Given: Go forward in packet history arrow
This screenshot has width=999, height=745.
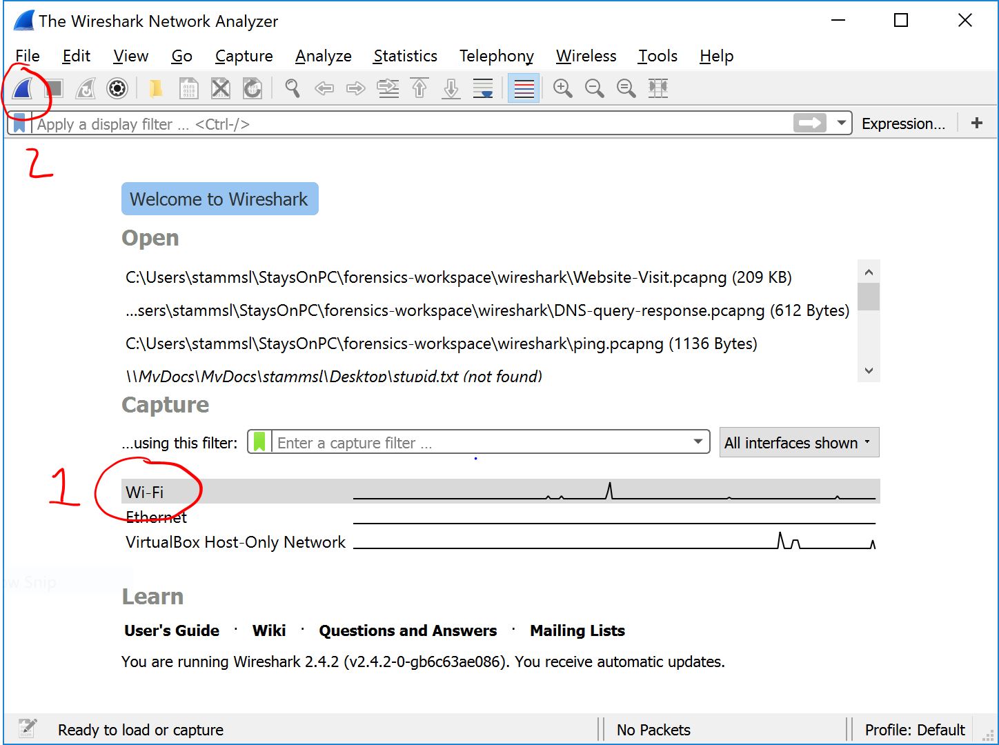Looking at the screenshot, I should tap(356, 88).
